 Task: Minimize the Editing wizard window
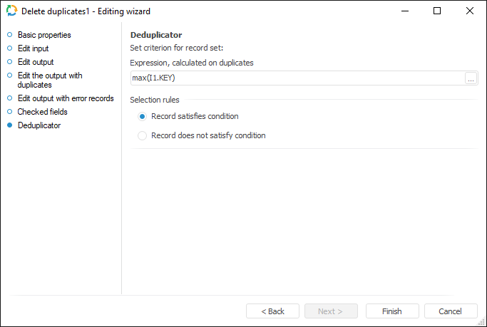tap(404, 11)
